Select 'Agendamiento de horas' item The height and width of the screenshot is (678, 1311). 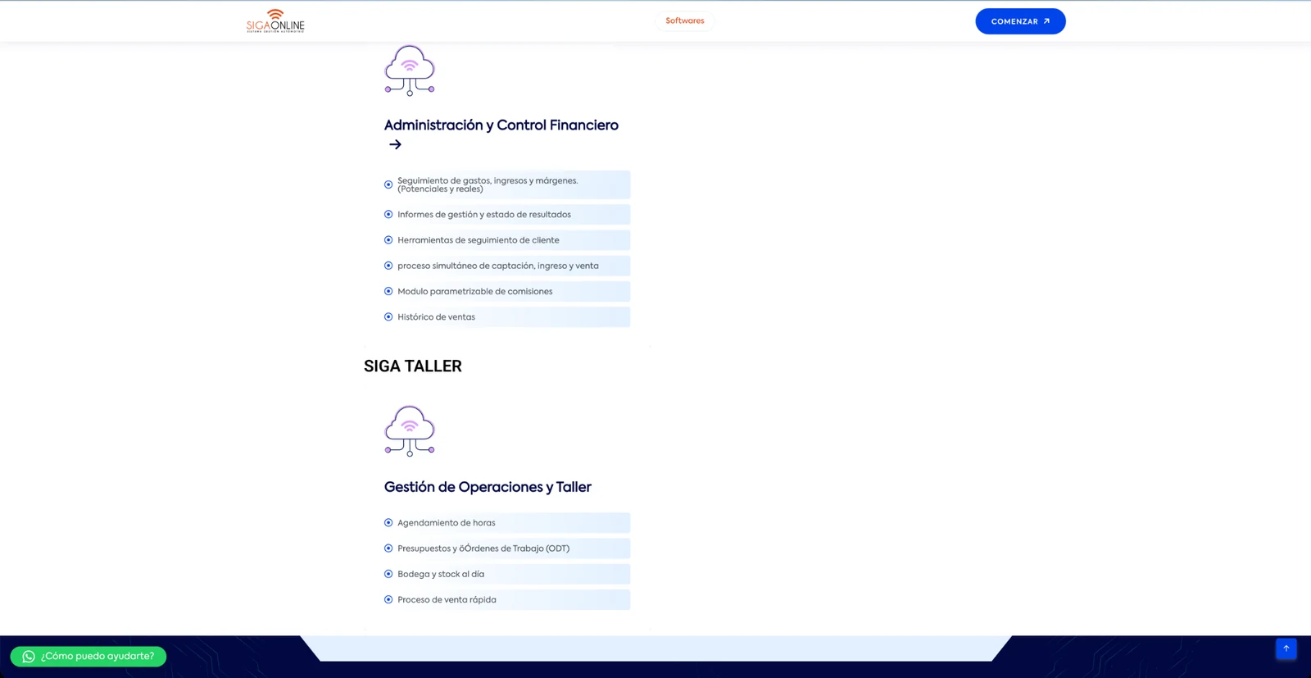point(447,523)
